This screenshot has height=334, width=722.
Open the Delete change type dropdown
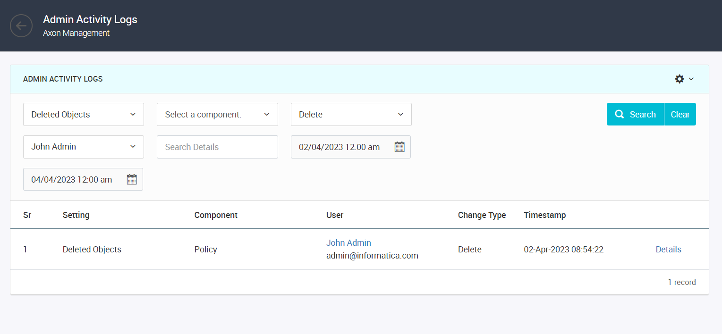351,114
